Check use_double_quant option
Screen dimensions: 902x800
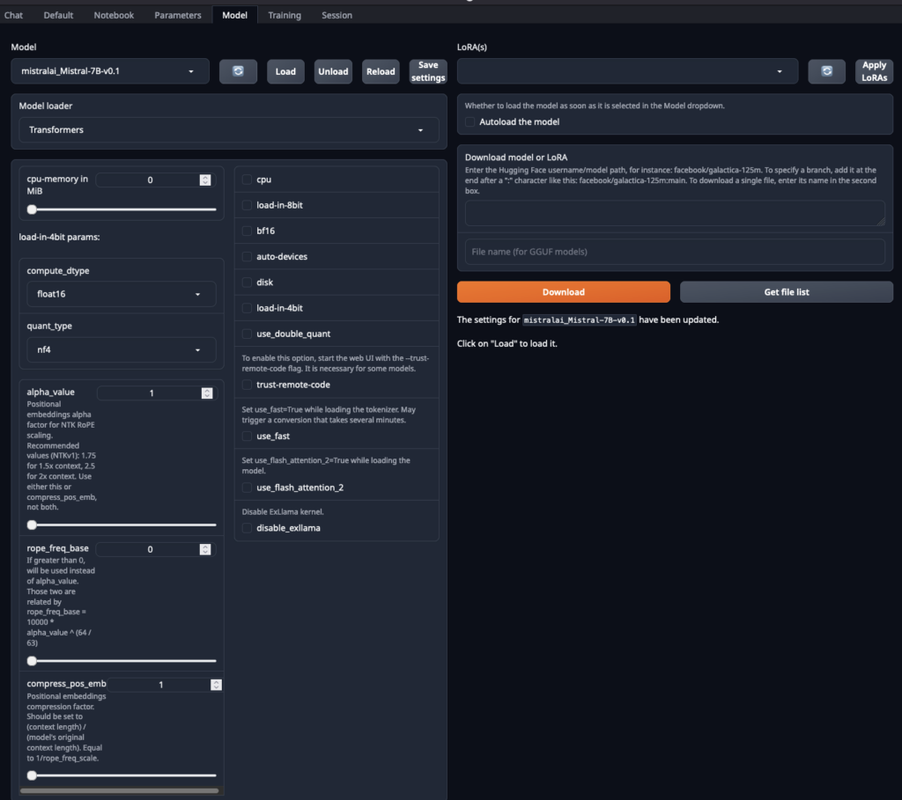pos(247,334)
